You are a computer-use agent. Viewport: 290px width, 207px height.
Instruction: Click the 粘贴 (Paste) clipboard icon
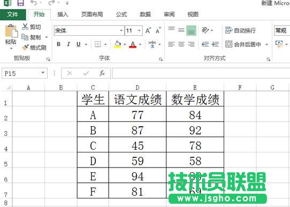(11, 30)
